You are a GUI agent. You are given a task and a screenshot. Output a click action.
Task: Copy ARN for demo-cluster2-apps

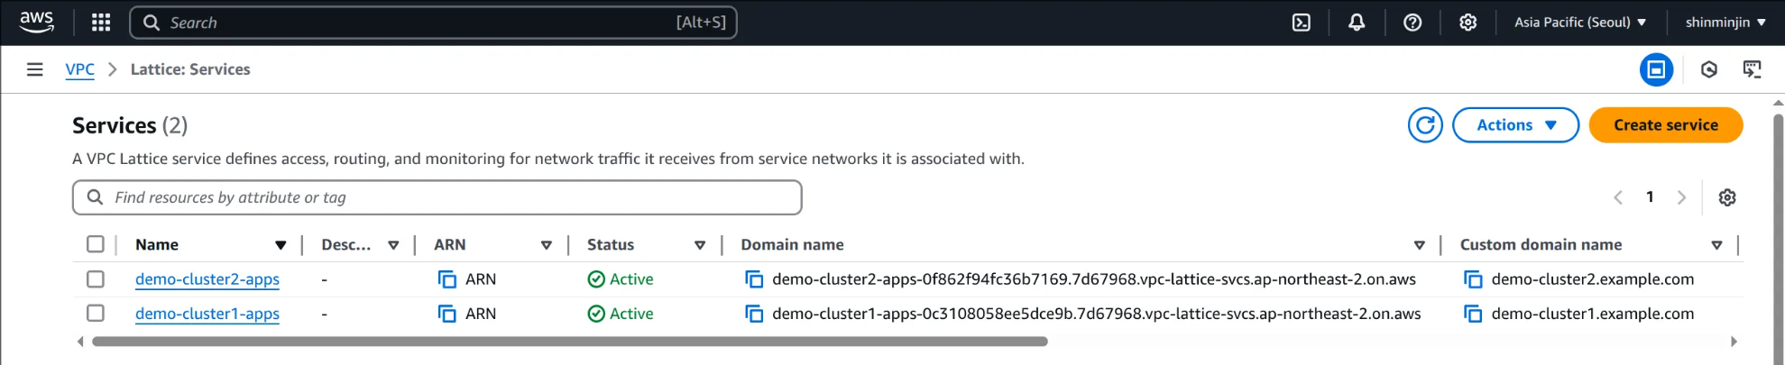447,279
